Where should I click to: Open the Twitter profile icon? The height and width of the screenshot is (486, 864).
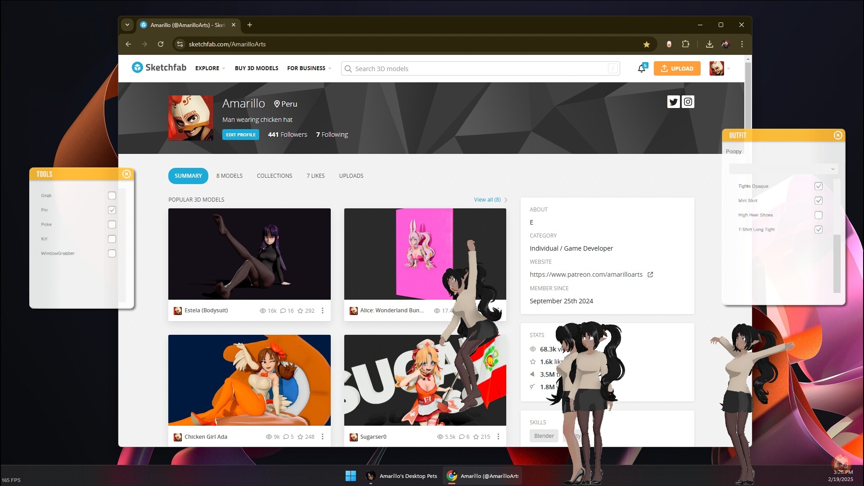coord(673,102)
